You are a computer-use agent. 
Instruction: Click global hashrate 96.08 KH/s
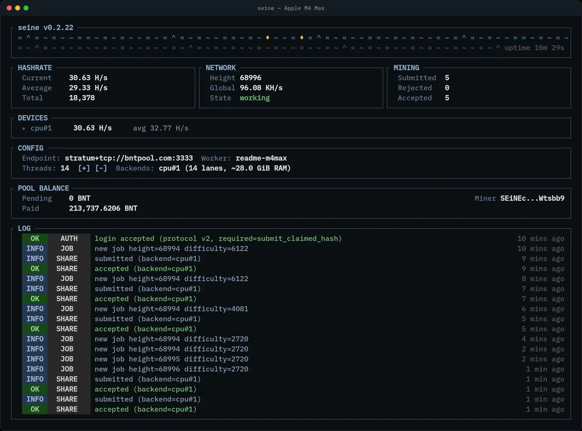261,88
